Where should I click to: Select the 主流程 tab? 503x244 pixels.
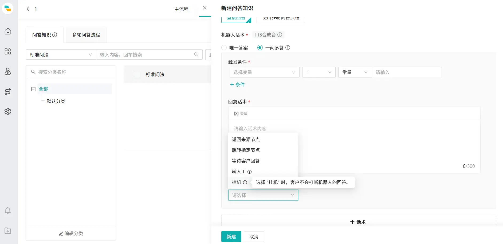pos(182,9)
